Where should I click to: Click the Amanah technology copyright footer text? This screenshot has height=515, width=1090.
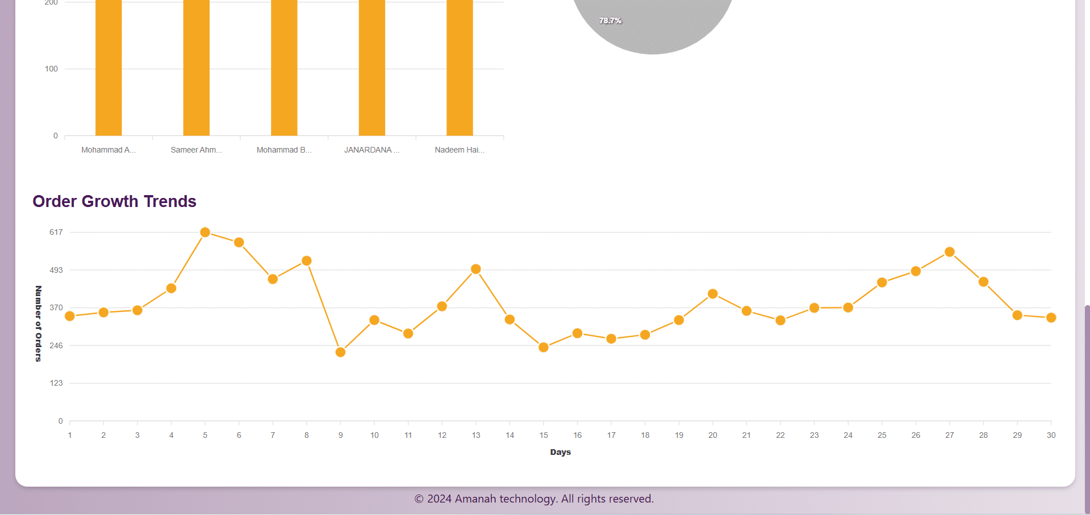(534, 499)
